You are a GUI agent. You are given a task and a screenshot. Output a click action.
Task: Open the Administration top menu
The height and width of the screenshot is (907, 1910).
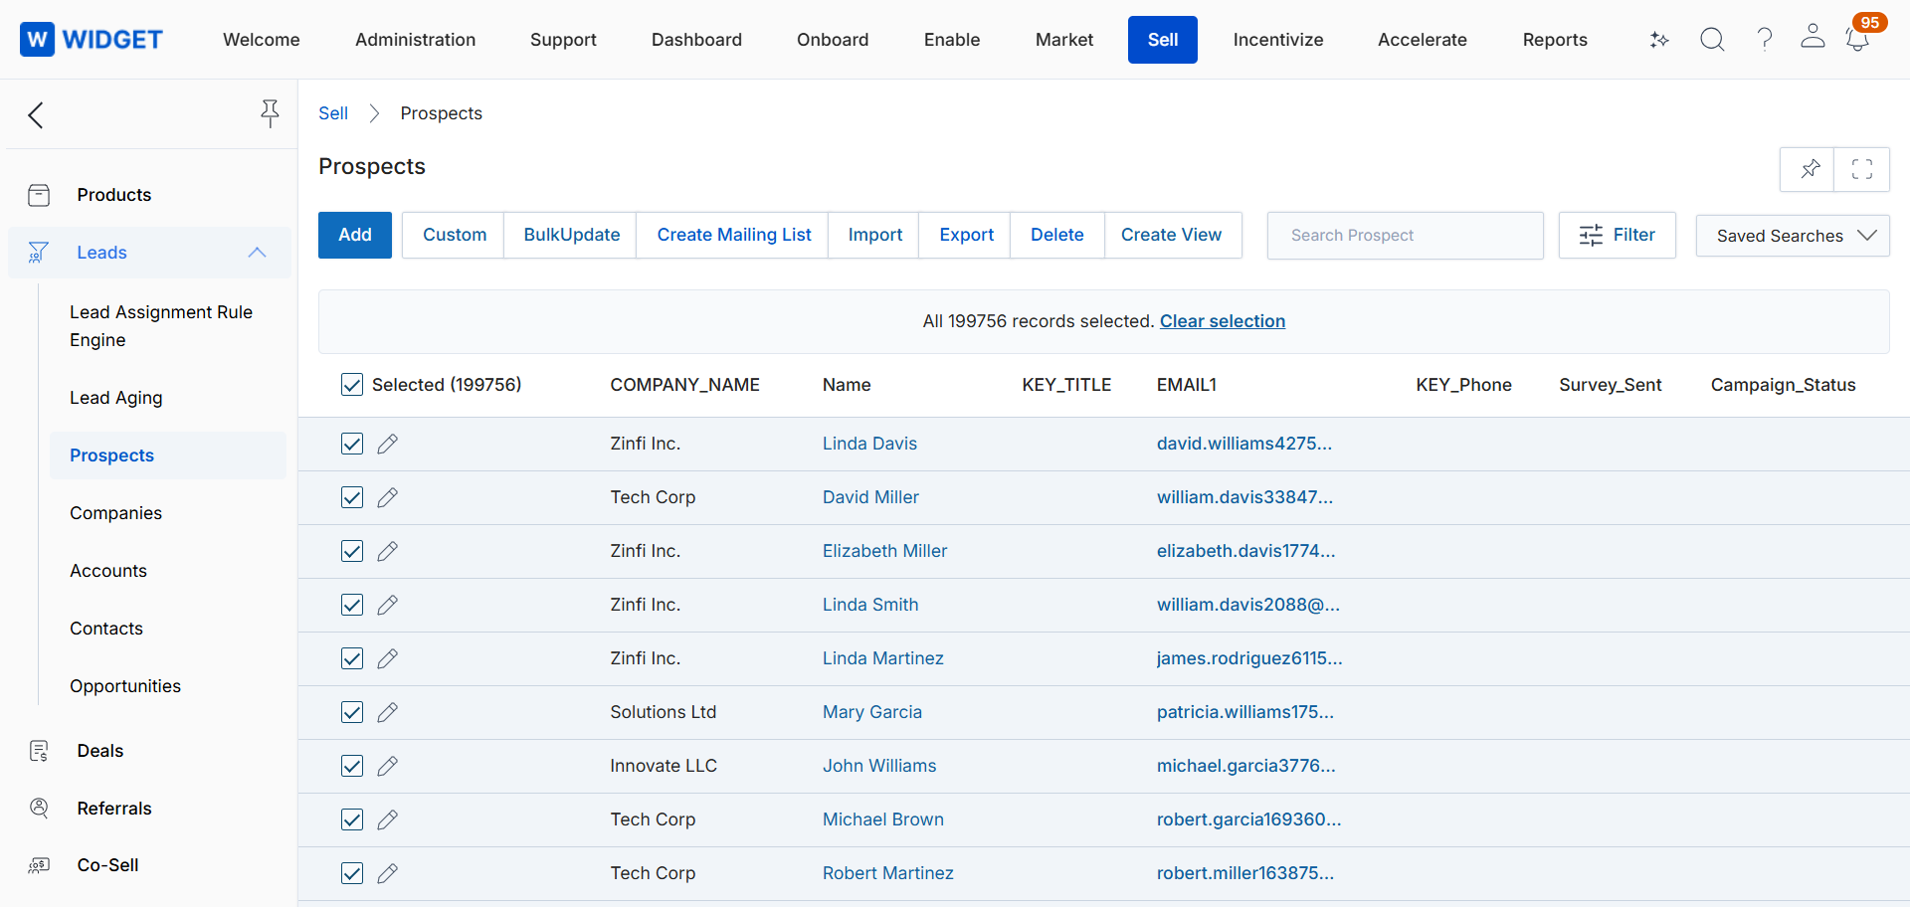pos(415,40)
